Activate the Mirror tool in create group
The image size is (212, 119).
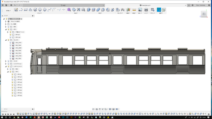pos(79,10)
